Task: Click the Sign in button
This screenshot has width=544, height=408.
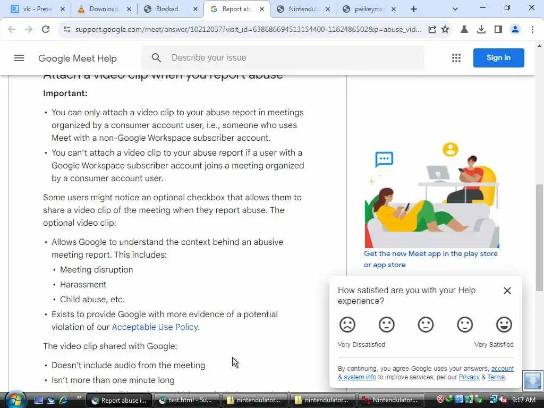Action: [x=498, y=57]
